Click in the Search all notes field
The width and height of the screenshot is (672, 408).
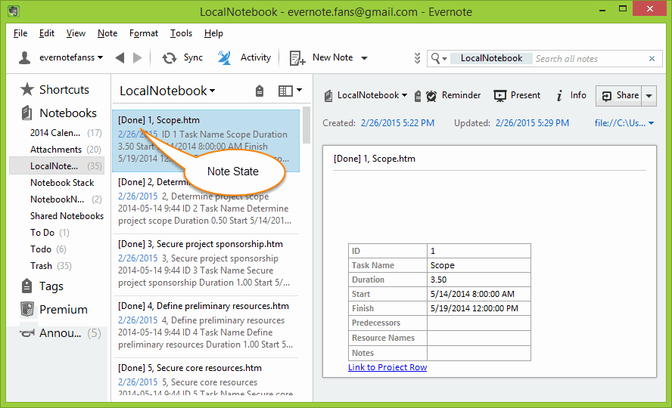[590, 59]
